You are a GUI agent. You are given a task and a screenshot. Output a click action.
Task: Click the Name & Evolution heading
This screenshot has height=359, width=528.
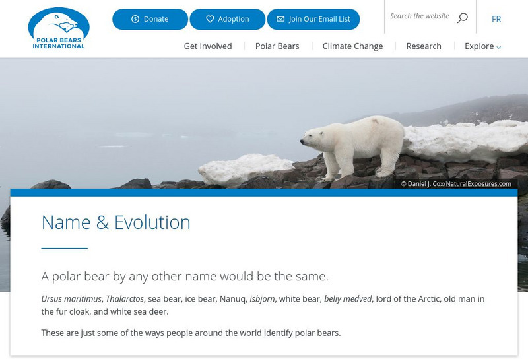coord(116,222)
